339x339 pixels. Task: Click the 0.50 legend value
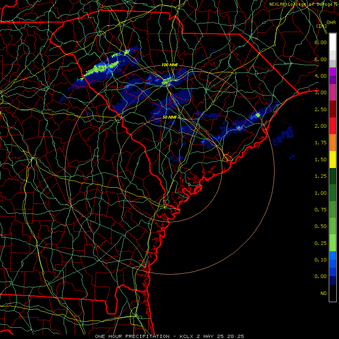coord(321,226)
